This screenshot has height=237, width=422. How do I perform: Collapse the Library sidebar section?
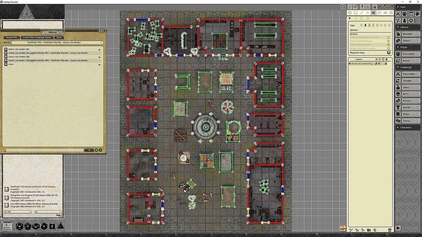pos(408,27)
